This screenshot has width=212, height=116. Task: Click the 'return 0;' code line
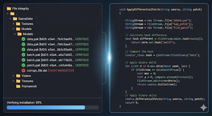pos(132,103)
